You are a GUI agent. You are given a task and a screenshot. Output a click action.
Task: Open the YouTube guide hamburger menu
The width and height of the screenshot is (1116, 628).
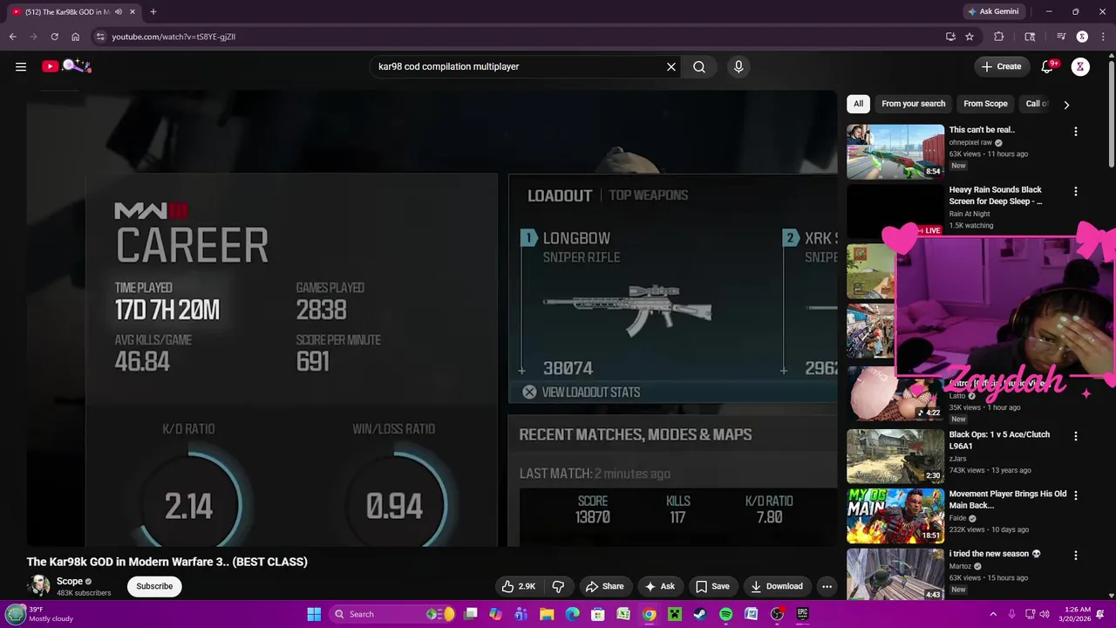click(x=21, y=66)
